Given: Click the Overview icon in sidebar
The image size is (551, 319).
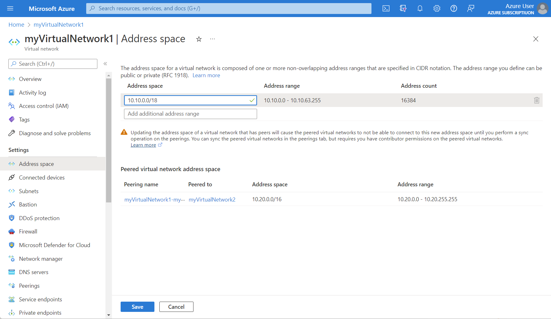Looking at the screenshot, I should (x=12, y=79).
